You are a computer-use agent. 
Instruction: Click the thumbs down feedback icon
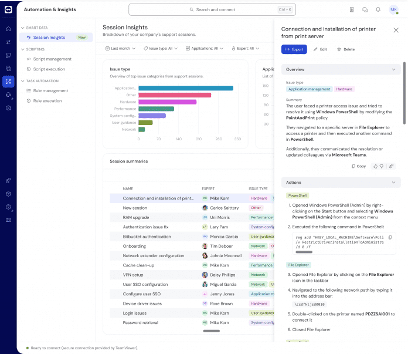click(381, 166)
